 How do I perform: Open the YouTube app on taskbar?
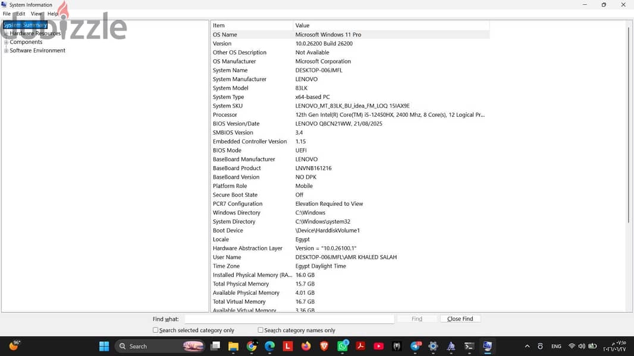(x=379, y=347)
